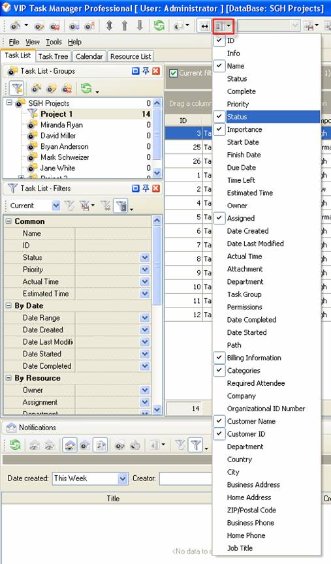The width and height of the screenshot is (331, 564).
Task: Click the Groups panel scrollbar down arrow
Action: click(157, 173)
